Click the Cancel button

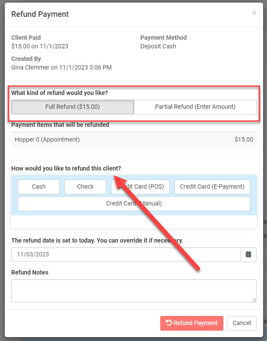[242, 323]
